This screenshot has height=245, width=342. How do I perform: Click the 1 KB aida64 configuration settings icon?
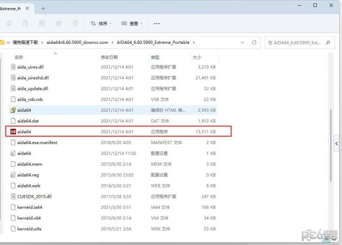click(13, 153)
